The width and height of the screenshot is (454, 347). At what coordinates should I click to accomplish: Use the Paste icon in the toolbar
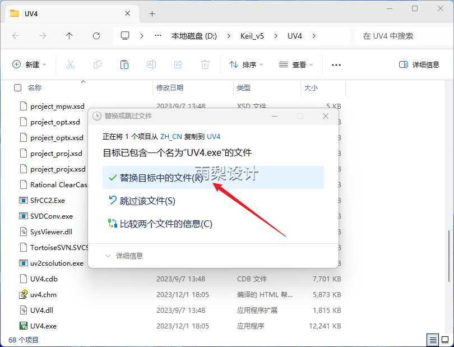coord(124,64)
